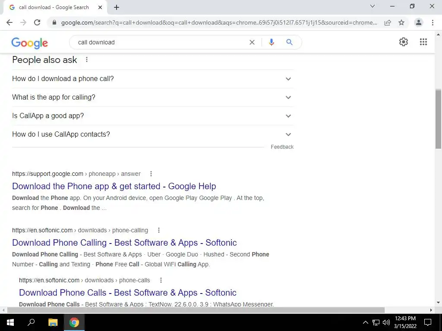Open the clock showing 12:43 PM
This screenshot has width=442, height=331.
405,322
